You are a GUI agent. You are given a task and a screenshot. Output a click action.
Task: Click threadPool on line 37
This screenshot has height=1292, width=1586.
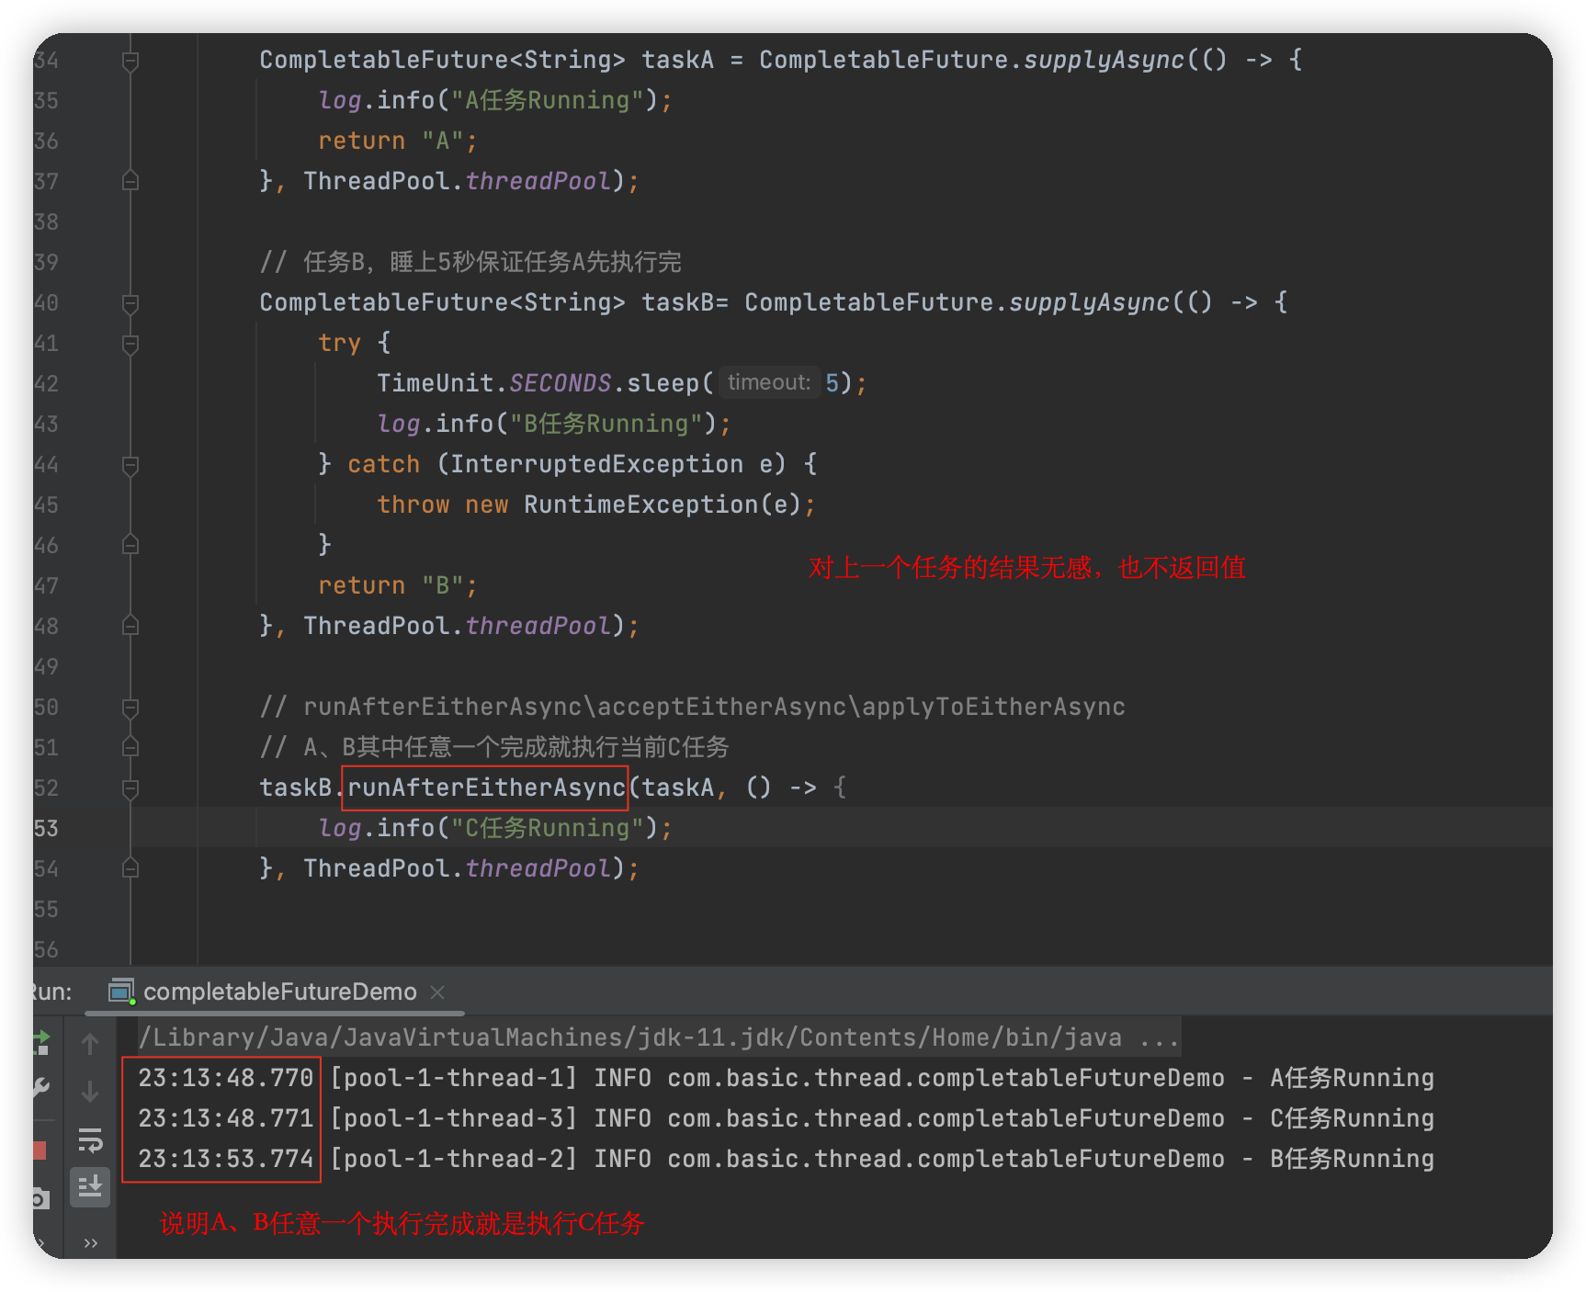point(538,181)
